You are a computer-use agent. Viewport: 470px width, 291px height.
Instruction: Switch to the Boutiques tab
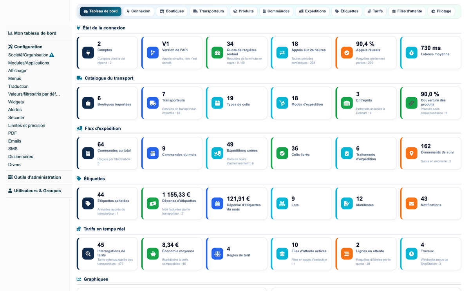point(172,11)
